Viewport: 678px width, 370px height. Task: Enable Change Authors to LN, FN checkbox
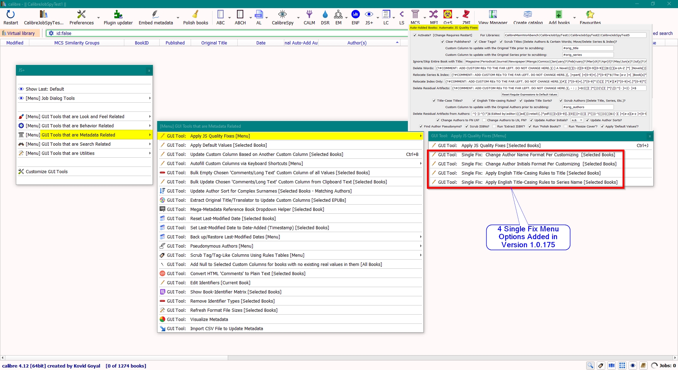click(x=484, y=120)
